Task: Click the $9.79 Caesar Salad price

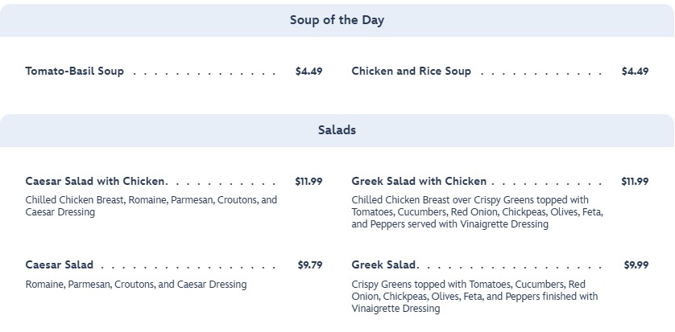Action: [x=310, y=265]
